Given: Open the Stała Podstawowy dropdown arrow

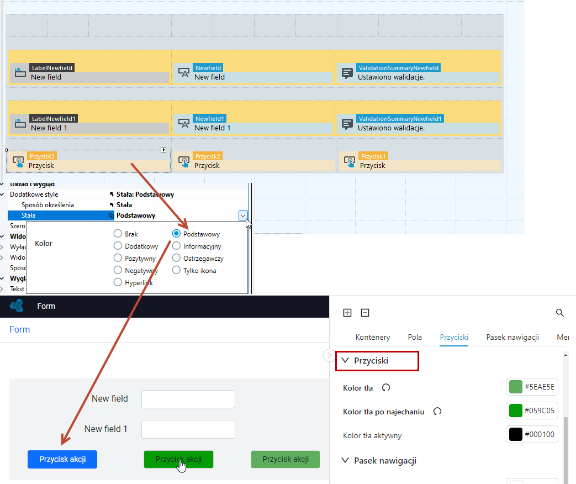Looking at the screenshot, I should pyautogui.click(x=243, y=215).
